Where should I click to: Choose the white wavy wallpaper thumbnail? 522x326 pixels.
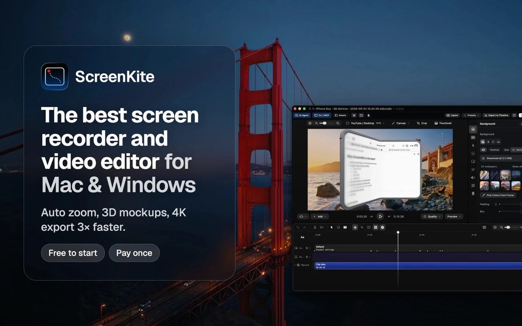click(x=484, y=175)
